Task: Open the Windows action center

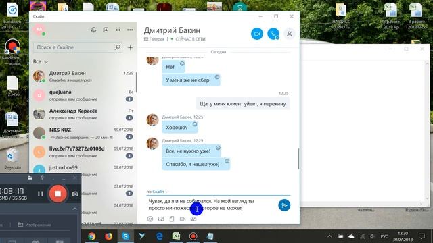Action: 421,236
